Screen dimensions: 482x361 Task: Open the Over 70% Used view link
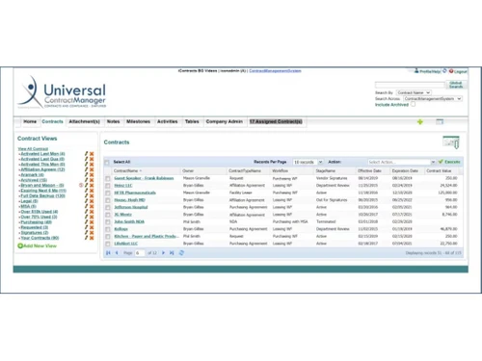[39, 217]
